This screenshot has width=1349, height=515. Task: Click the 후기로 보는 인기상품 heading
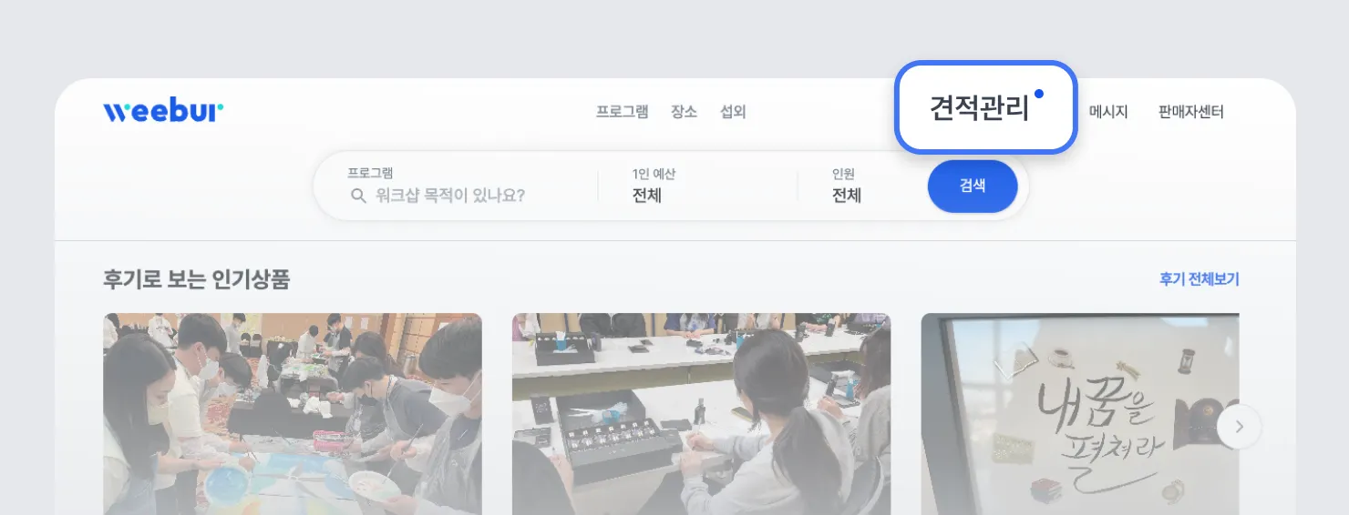click(x=197, y=279)
